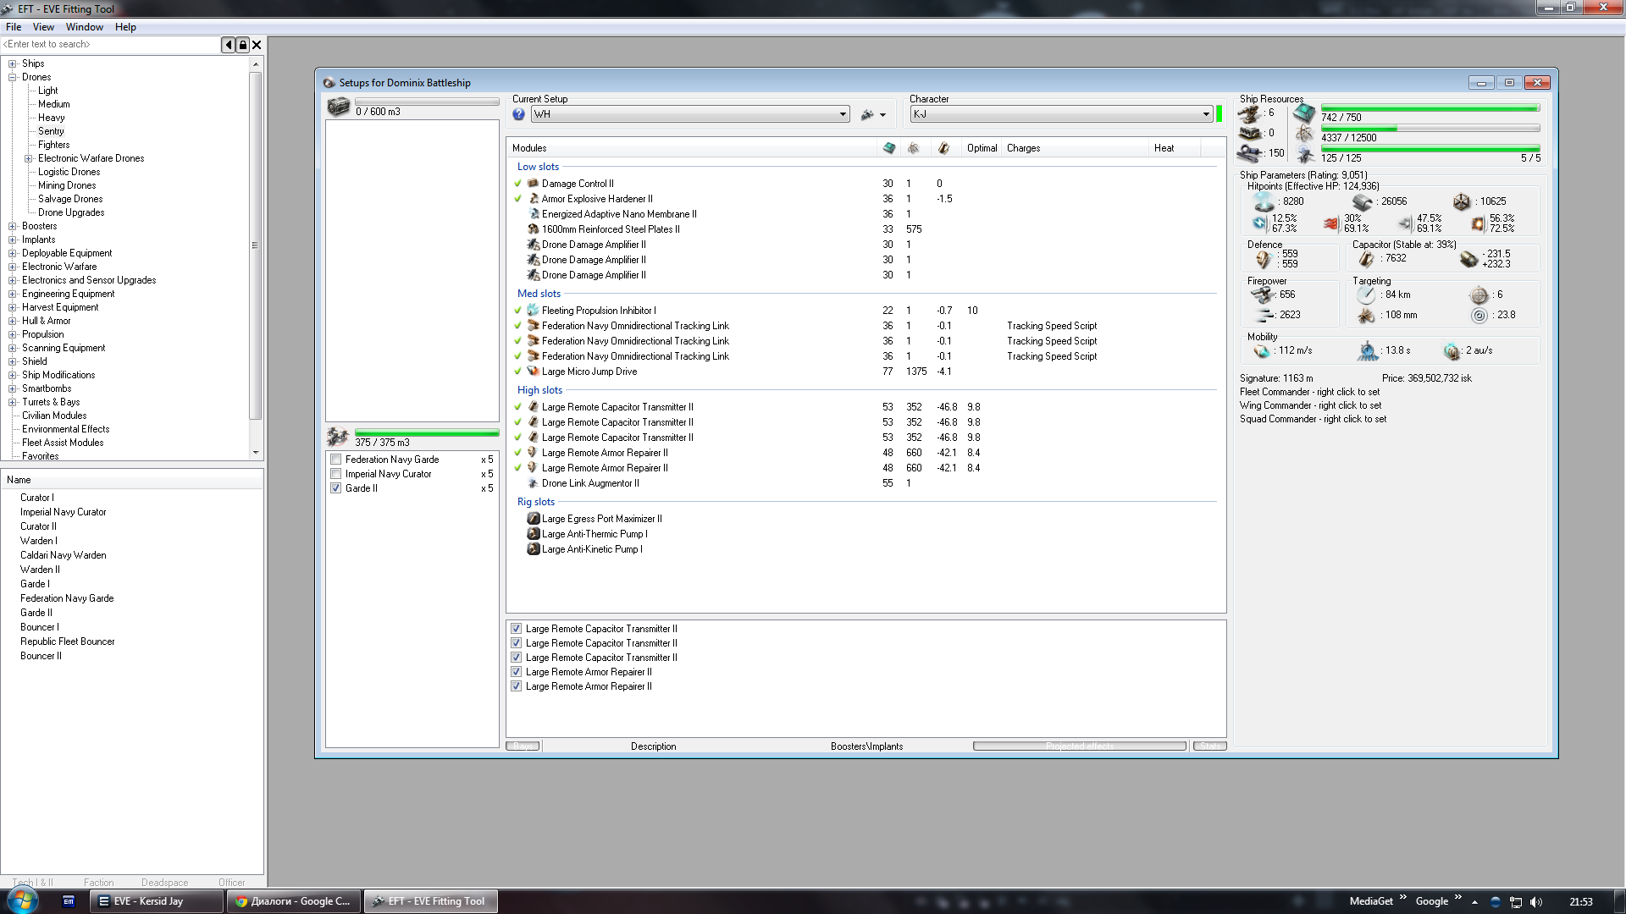Click the EM resistance icon
This screenshot has height=914, width=1626.
[1259, 223]
